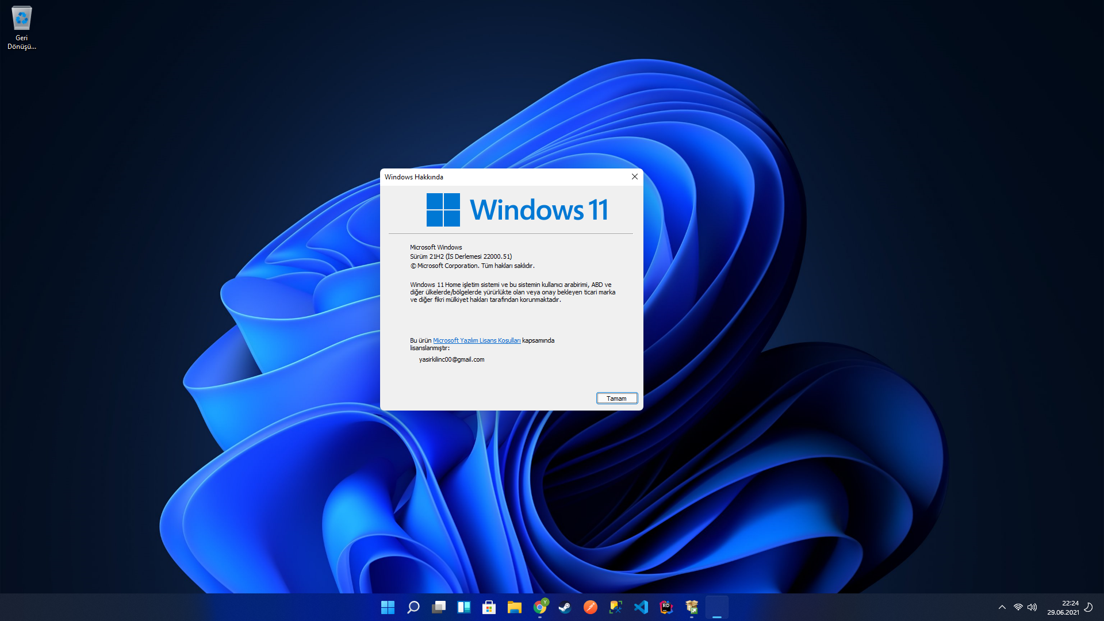
Task: Open the database tool taskbar icon
Action: click(x=616, y=607)
